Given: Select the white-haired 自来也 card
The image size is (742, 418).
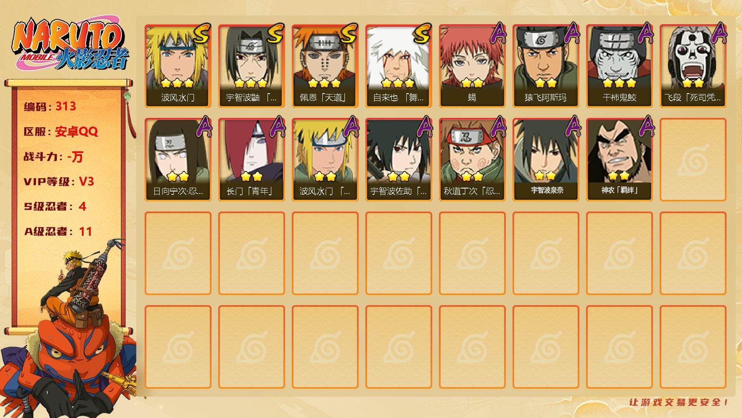Looking at the screenshot, I should (x=399, y=66).
